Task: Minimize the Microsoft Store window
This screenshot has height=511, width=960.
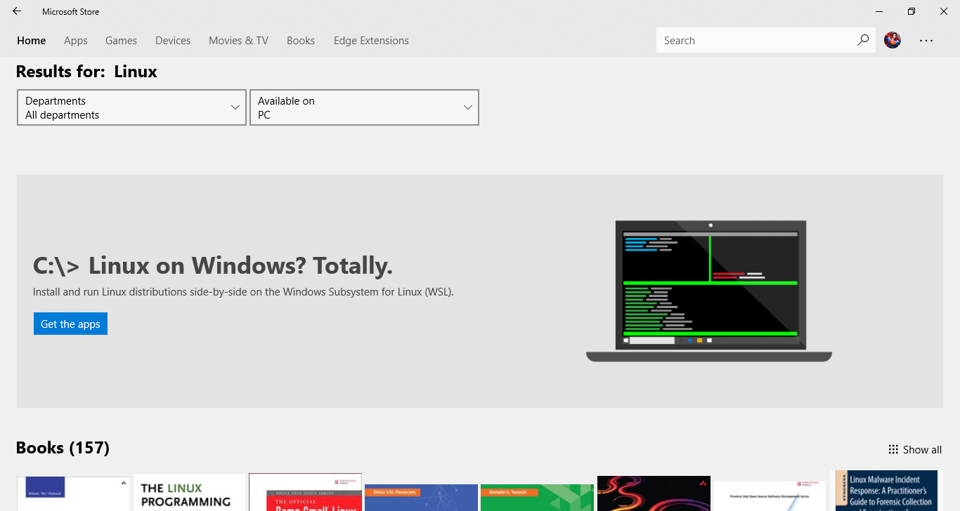Action: click(x=879, y=11)
